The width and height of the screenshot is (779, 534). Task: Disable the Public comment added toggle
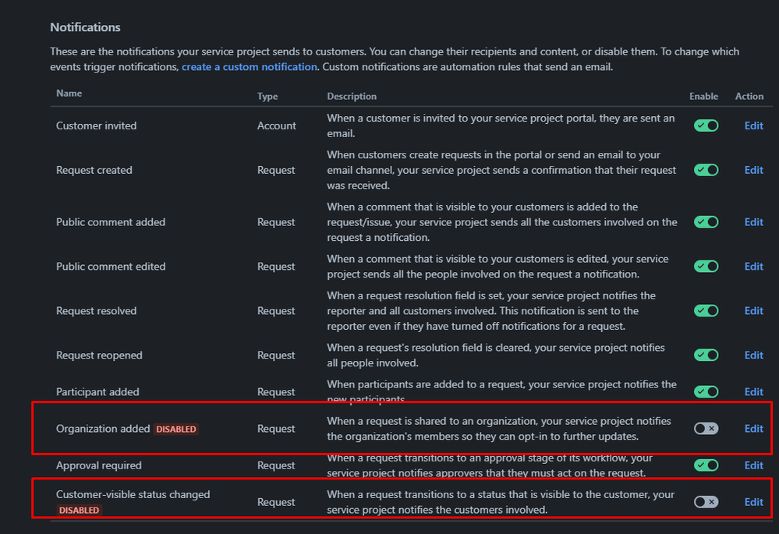(x=705, y=221)
